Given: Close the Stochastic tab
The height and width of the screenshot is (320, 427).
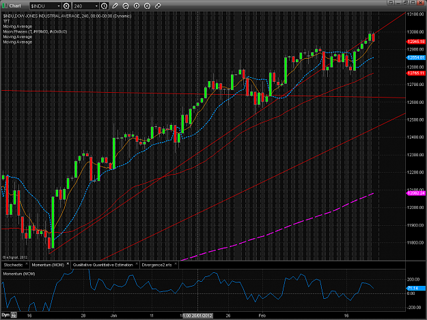Looking at the screenshot, I should pyautogui.click(x=27, y=264).
